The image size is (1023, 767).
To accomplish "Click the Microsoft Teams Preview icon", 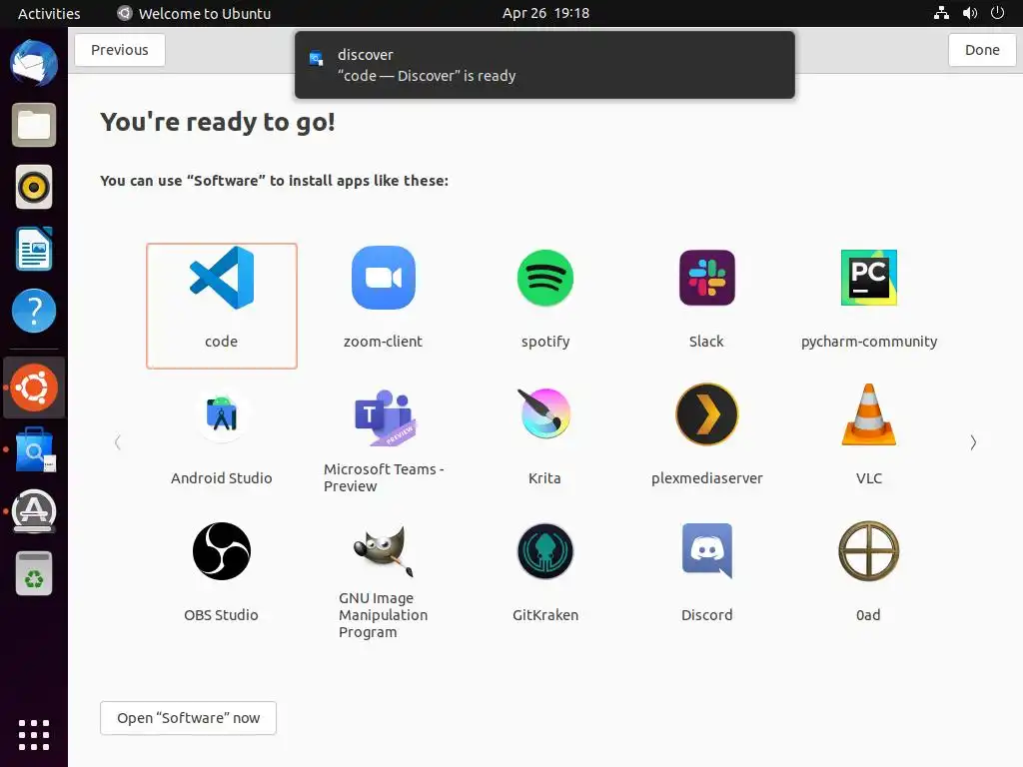I will tap(384, 417).
